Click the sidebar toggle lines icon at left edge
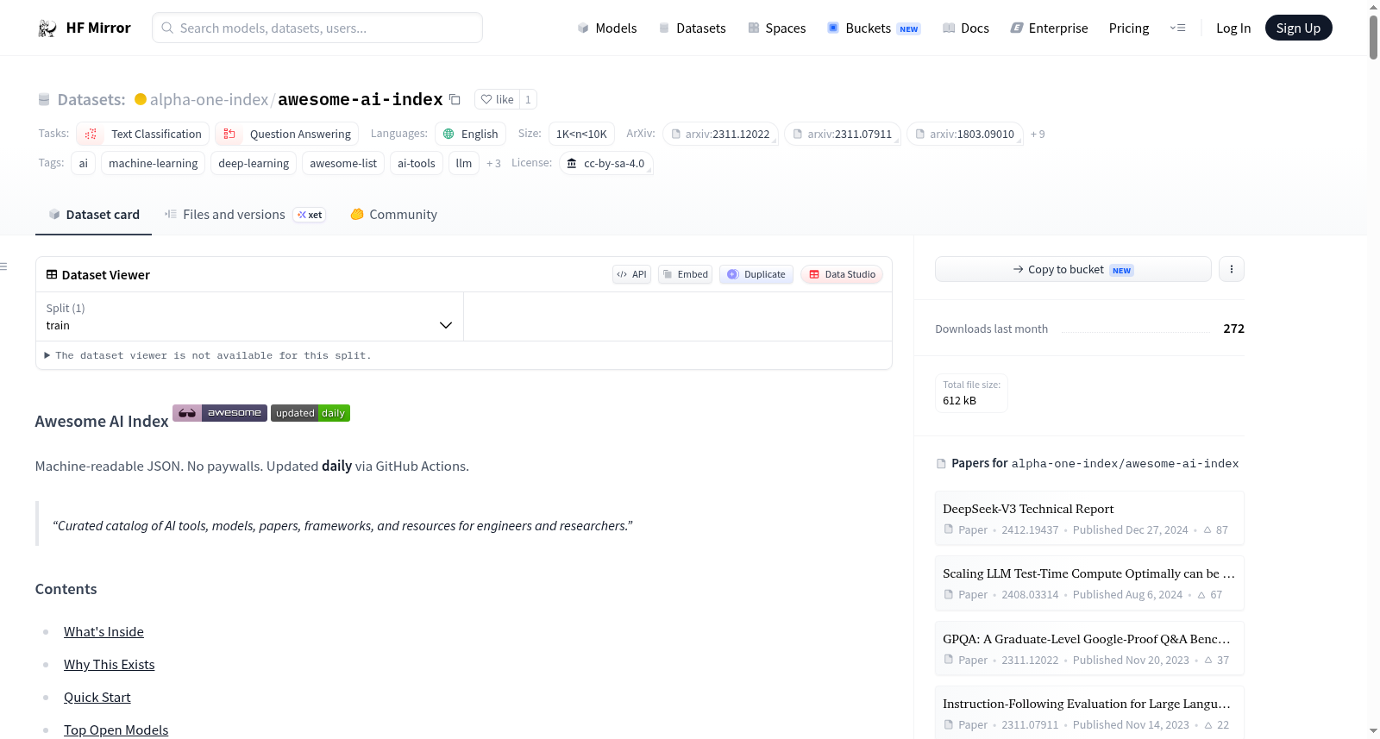 (x=3, y=266)
